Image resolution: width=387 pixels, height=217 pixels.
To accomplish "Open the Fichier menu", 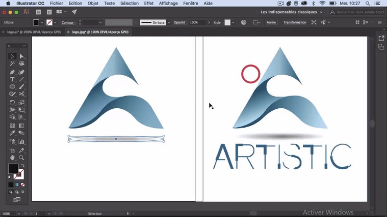I will 56,3.
